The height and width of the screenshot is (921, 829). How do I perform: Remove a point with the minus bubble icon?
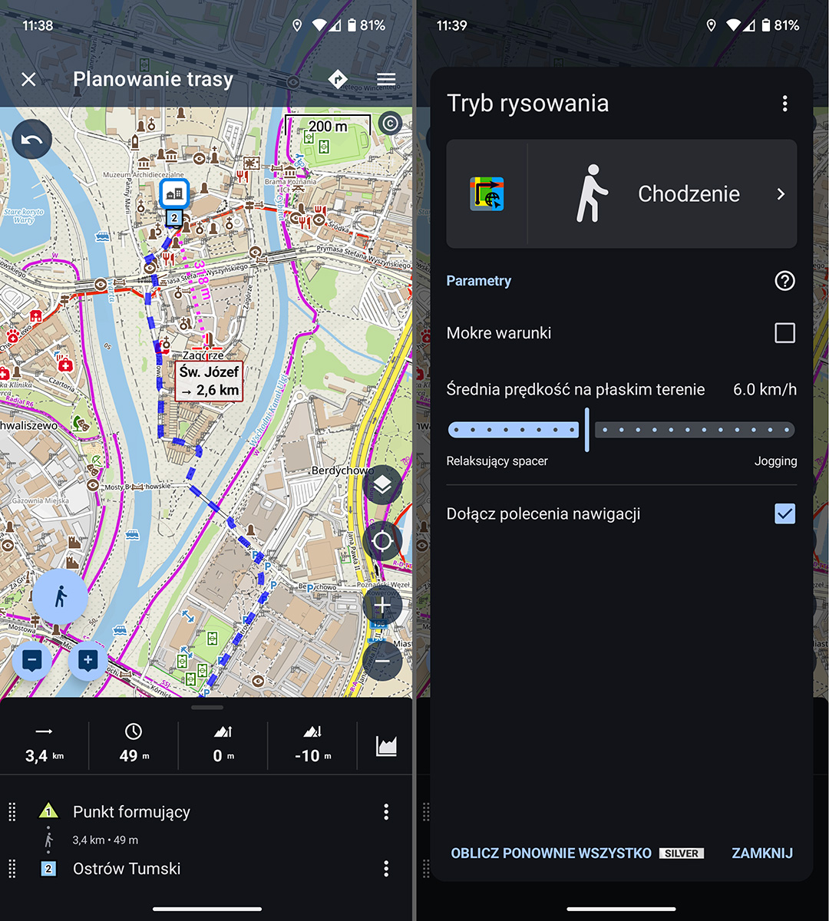(31, 661)
